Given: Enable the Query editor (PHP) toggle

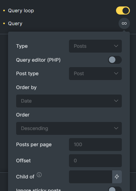Looking at the screenshot, I should coord(115,60).
